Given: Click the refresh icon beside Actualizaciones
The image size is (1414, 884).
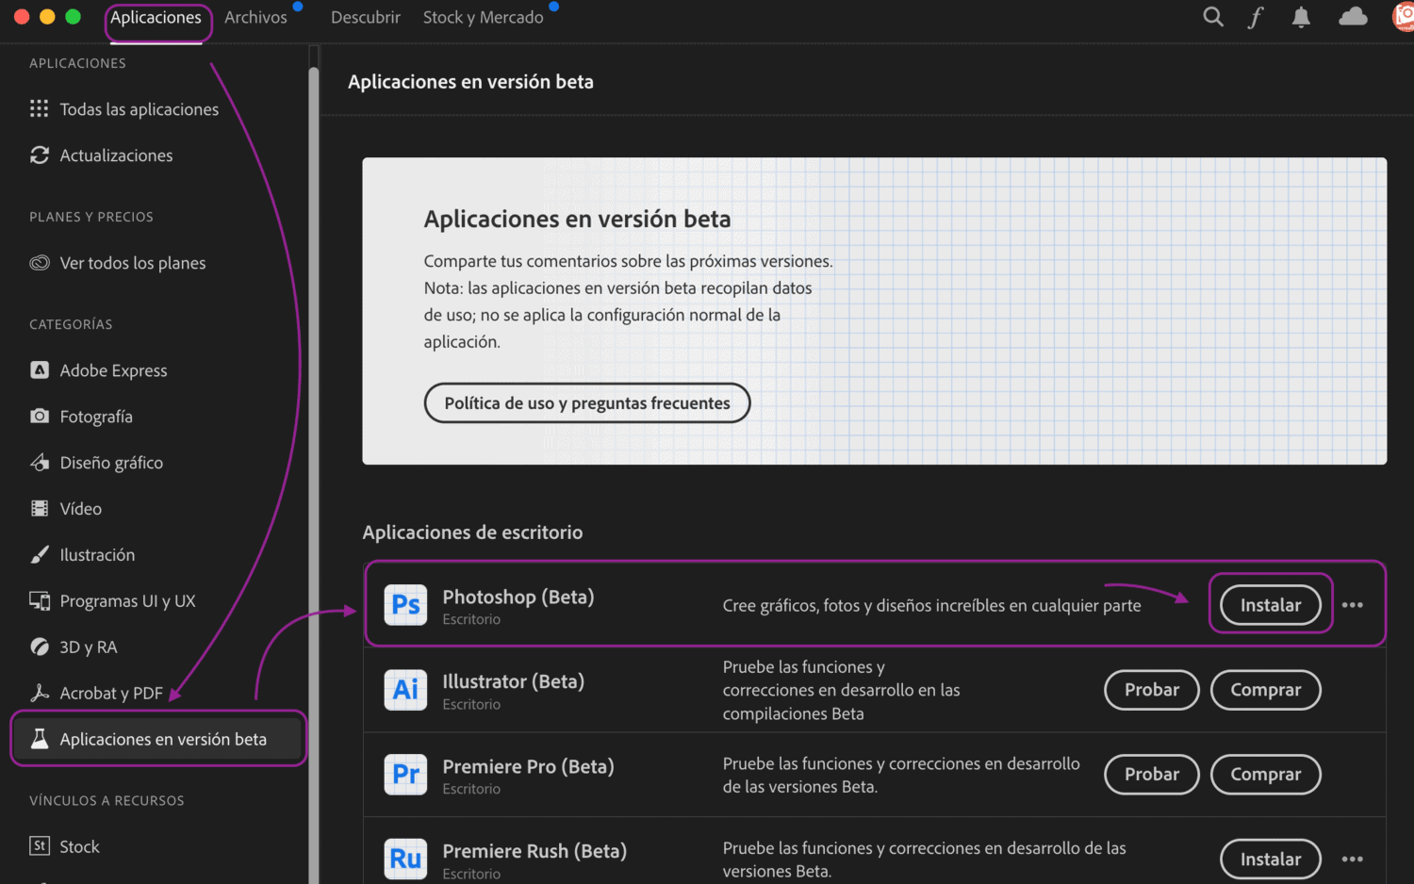Looking at the screenshot, I should point(39,156).
